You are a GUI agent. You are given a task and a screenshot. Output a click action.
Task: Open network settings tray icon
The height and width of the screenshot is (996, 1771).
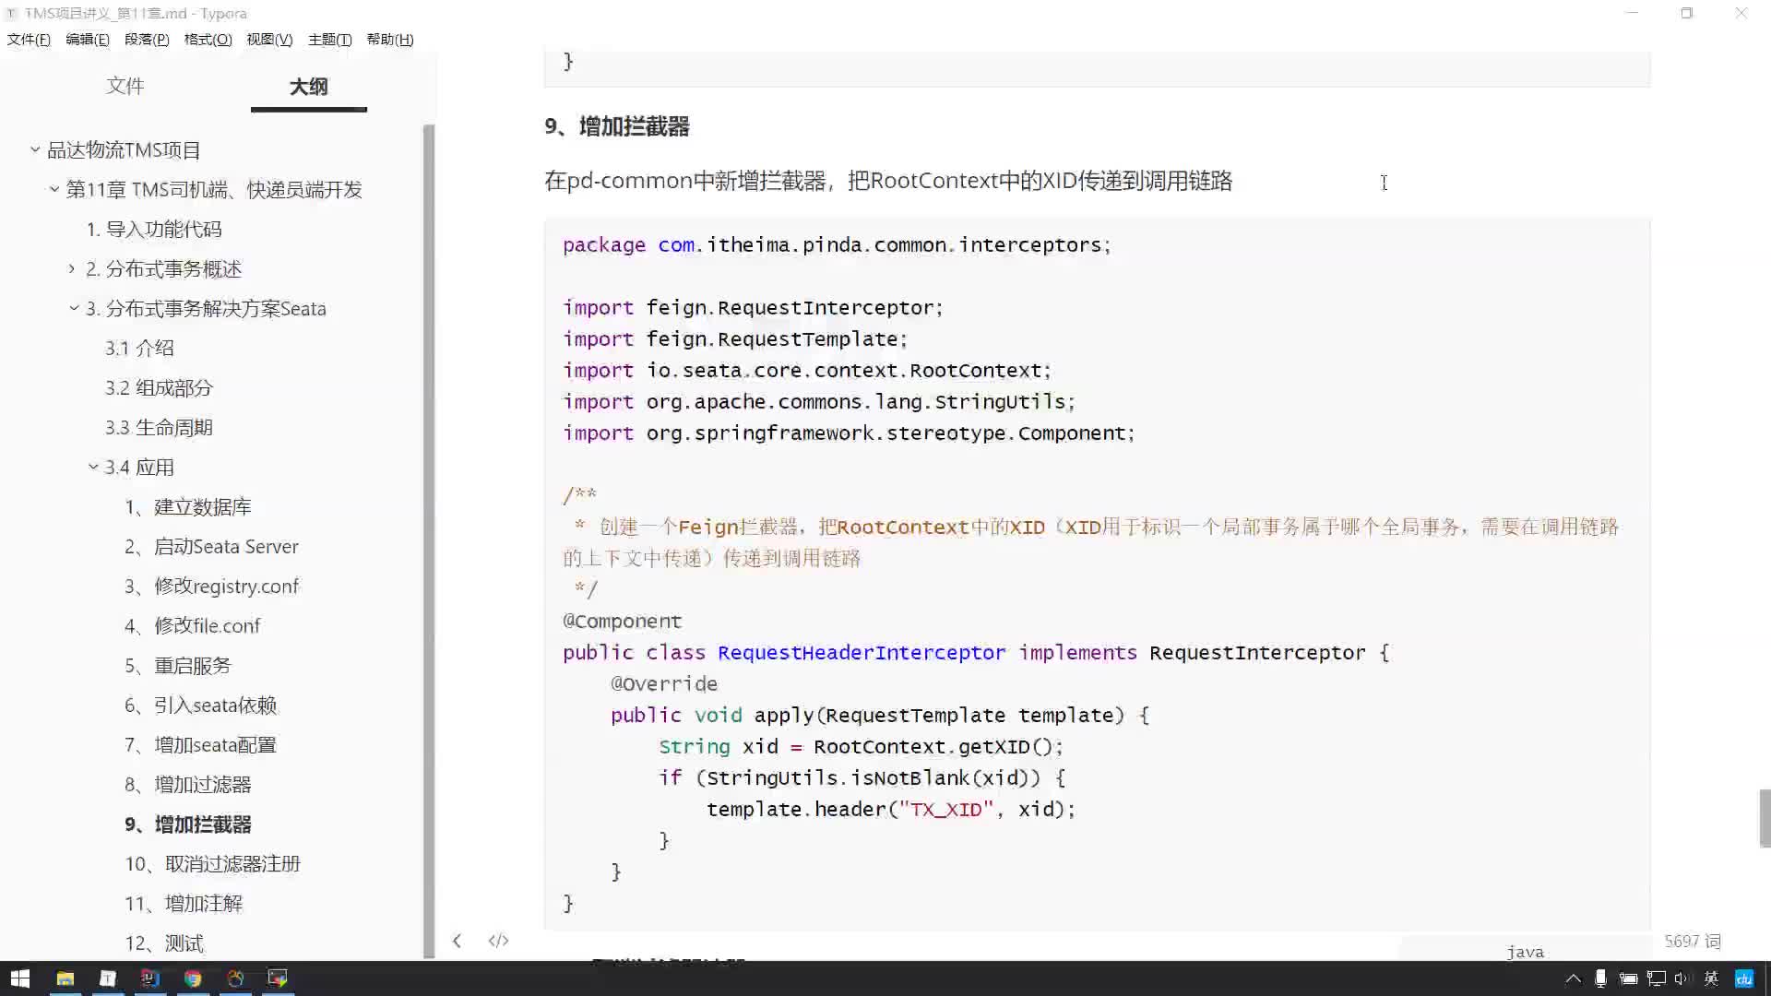coord(1657,978)
